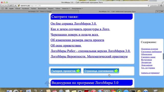The width and height of the screenshot is (164, 92).
Task: Open the Share button in Safari toolbar
Action: 11,6
